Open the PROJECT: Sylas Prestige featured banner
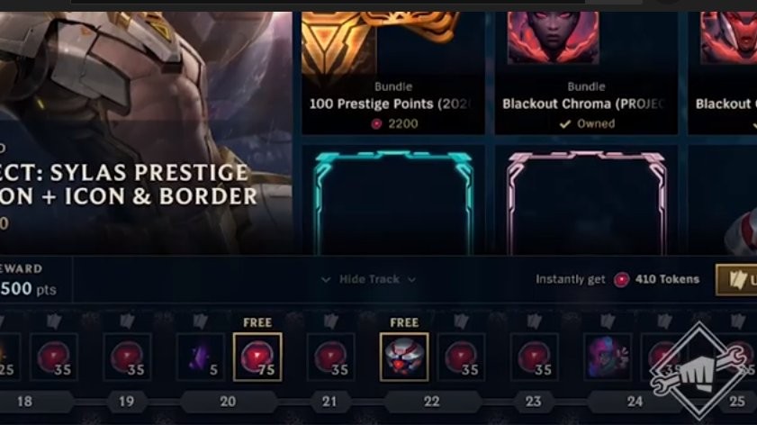This screenshot has width=757, height=425. 146,133
